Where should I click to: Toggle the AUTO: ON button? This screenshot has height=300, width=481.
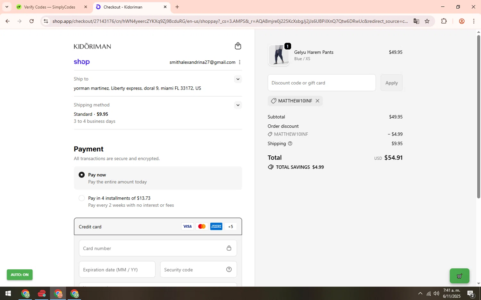(x=20, y=275)
